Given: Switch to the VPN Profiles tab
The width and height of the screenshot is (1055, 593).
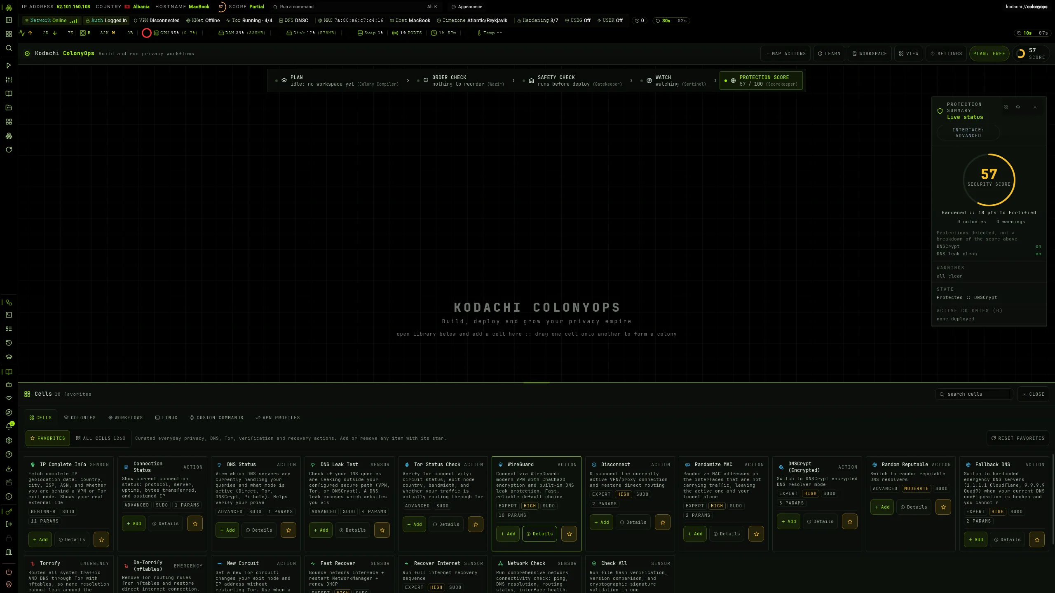Looking at the screenshot, I should 278,418.
